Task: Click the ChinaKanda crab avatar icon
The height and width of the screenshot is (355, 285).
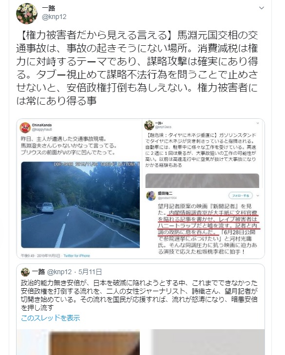Action: [25, 128]
